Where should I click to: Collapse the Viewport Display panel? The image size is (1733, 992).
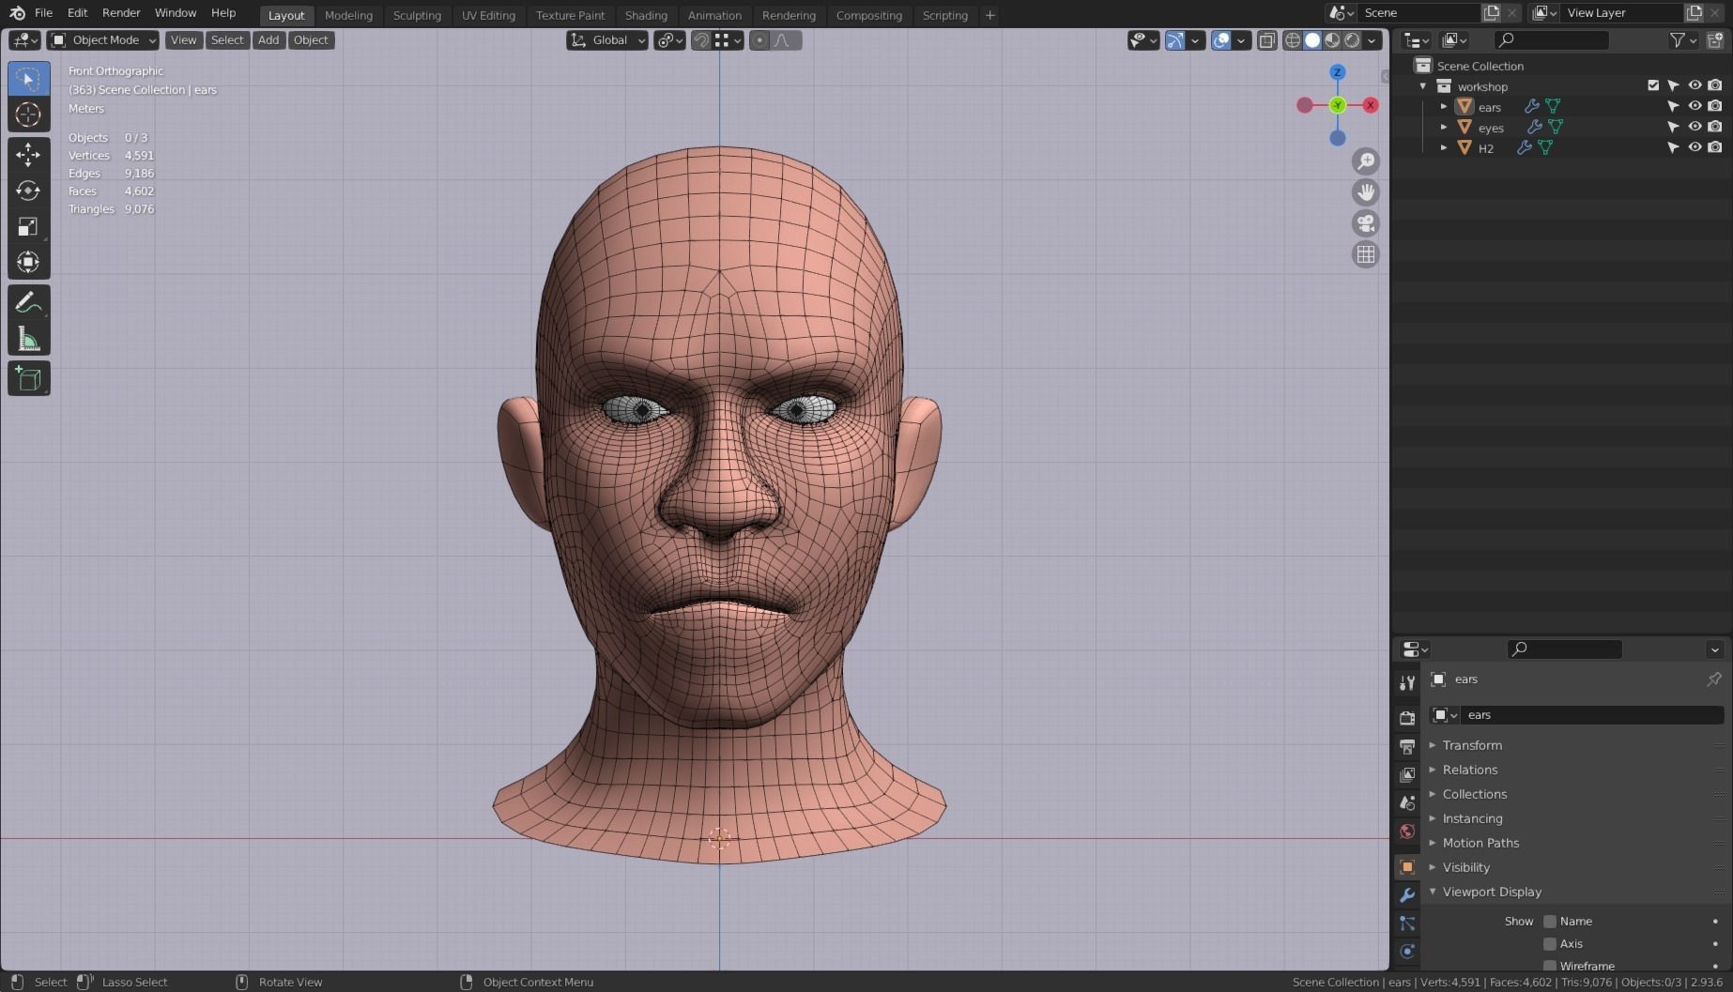point(1492,892)
